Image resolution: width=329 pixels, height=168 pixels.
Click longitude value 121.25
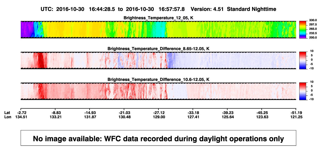coord(296,117)
